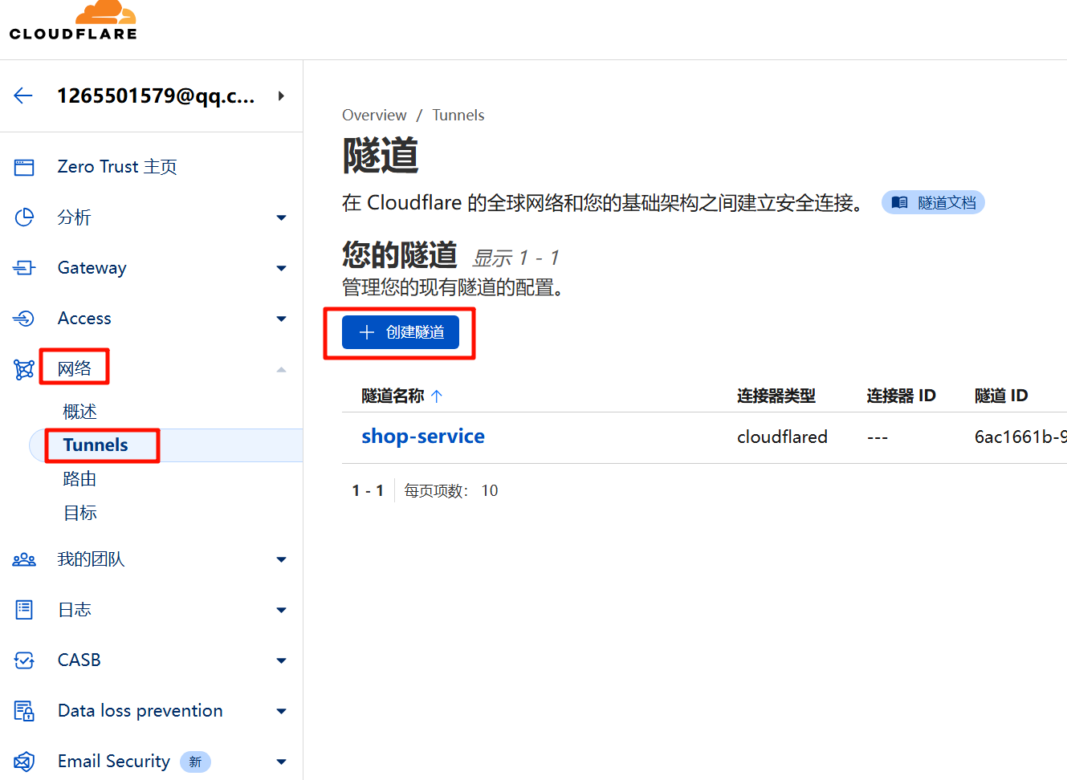This screenshot has height=780, width=1067.
Task: Open 概述 under 网络
Action: [79, 411]
